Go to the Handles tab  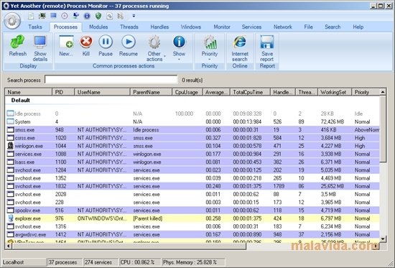click(x=159, y=27)
